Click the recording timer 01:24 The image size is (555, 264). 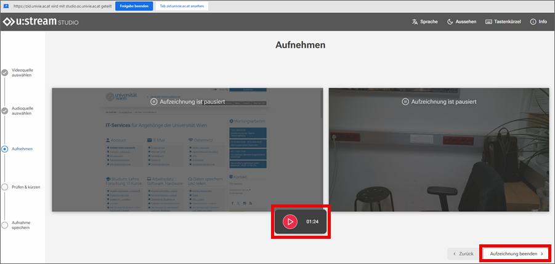(312, 221)
